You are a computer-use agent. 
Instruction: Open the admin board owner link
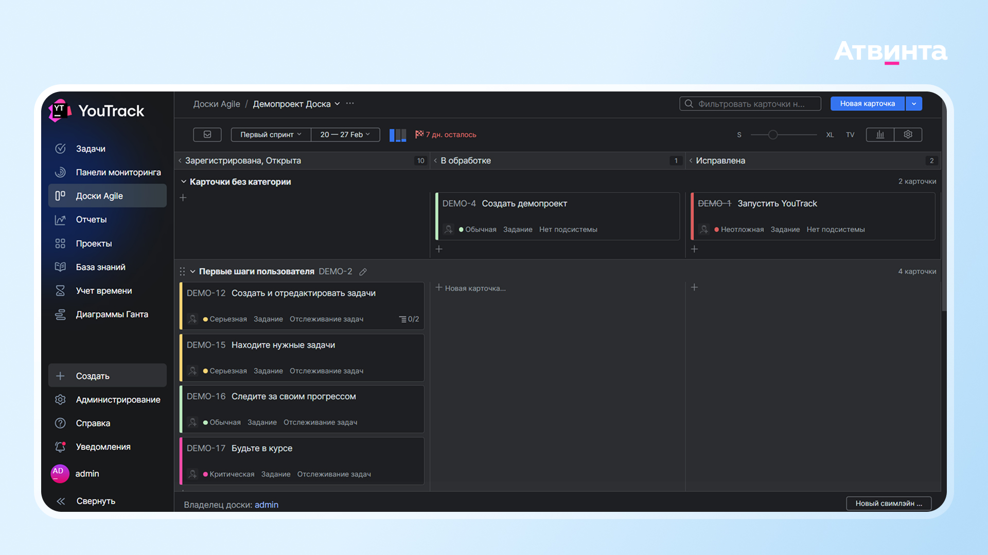pyautogui.click(x=266, y=505)
